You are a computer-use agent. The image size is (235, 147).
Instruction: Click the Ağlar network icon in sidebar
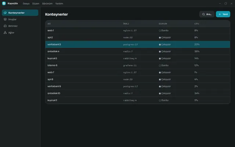(5, 33)
